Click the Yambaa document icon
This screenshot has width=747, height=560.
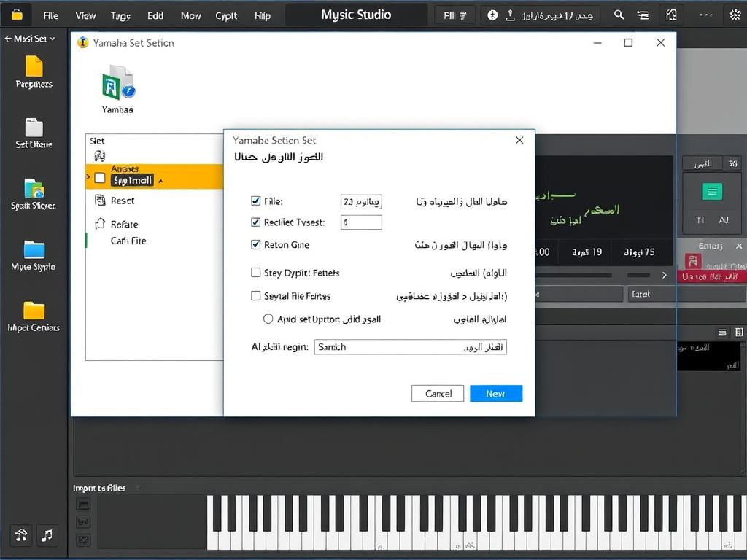[x=117, y=89]
